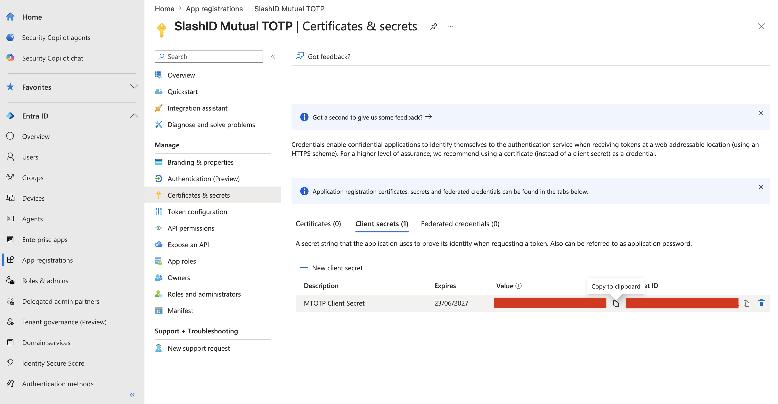Click the pin icon beside the page title

pos(434,26)
